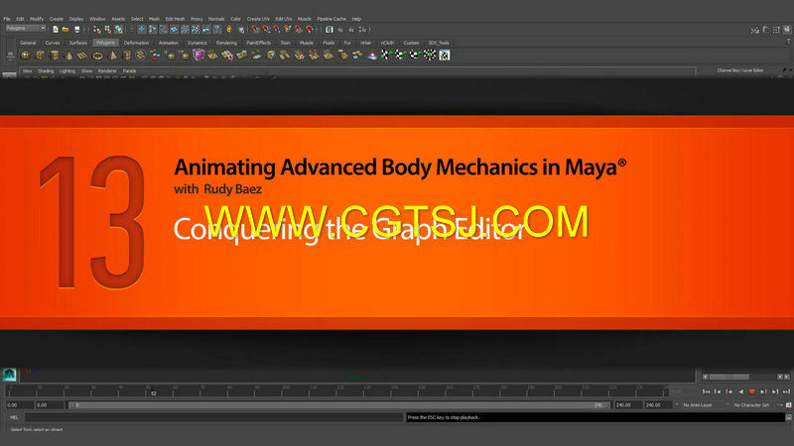Viewport: 794px width, 446px height.
Task: Click the Save Scene icon
Action: click(x=77, y=30)
